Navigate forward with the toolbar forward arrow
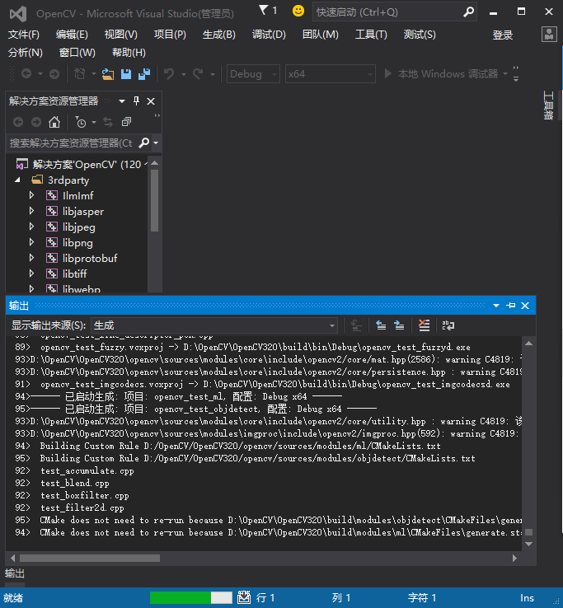Screen dimensions: 563x608 [x=54, y=73]
